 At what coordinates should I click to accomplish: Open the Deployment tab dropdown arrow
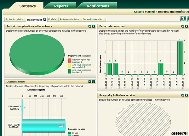click(x=45, y=19)
